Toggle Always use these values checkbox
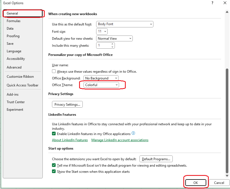Screen dimensions: 230x189 (x=54, y=71)
